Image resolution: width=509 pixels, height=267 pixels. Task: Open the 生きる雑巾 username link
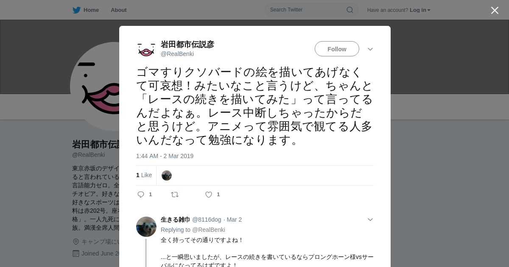175,220
